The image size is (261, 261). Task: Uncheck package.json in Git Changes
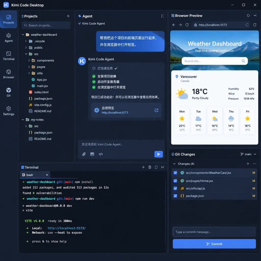[175, 196]
